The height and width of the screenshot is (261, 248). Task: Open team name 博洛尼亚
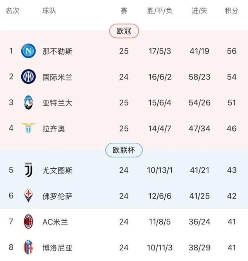click(x=57, y=248)
